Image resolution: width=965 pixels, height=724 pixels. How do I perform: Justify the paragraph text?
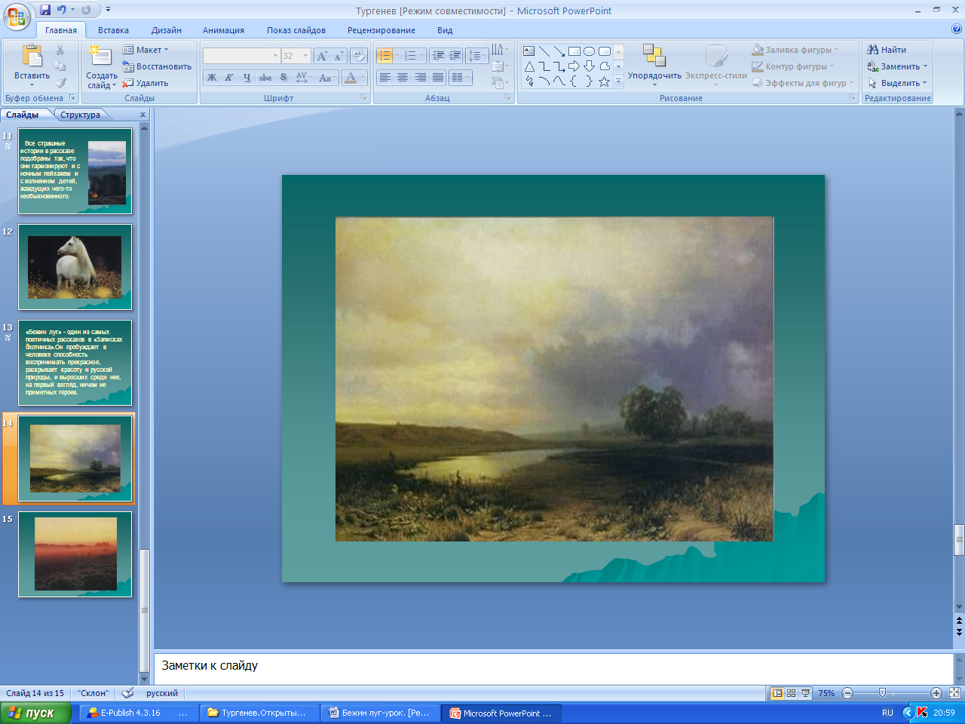point(437,77)
